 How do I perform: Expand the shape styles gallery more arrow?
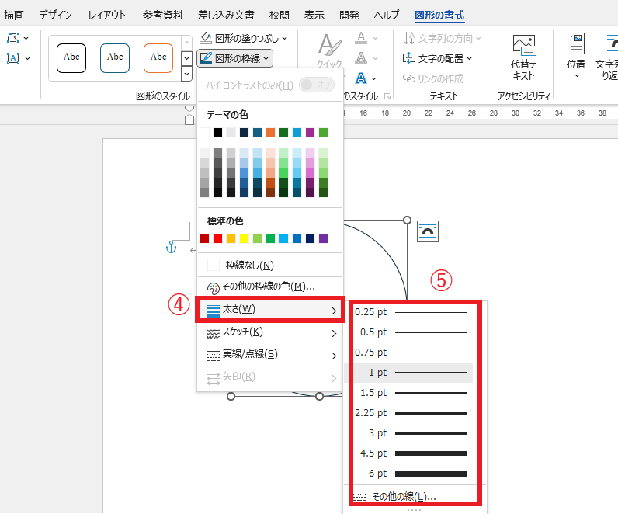coord(186,74)
